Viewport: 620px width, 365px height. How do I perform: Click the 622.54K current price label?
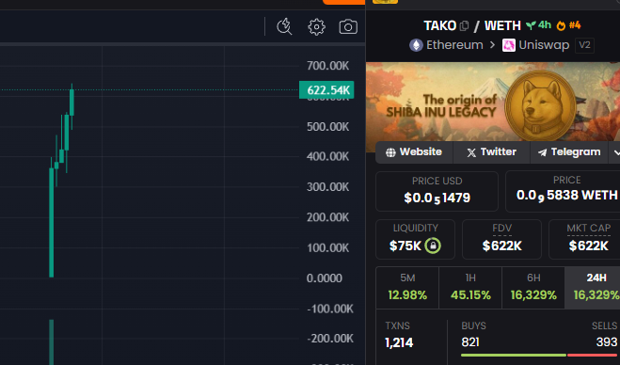pyautogui.click(x=326, y=90)
